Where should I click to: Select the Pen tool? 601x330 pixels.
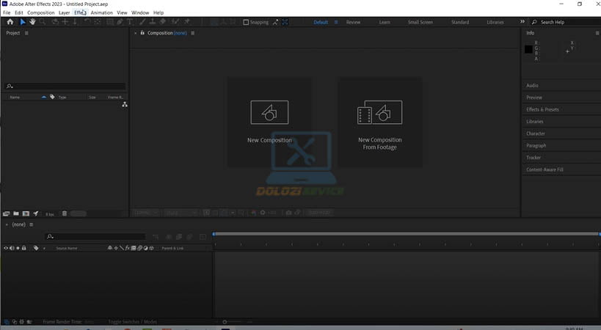[x=120, y=22]
